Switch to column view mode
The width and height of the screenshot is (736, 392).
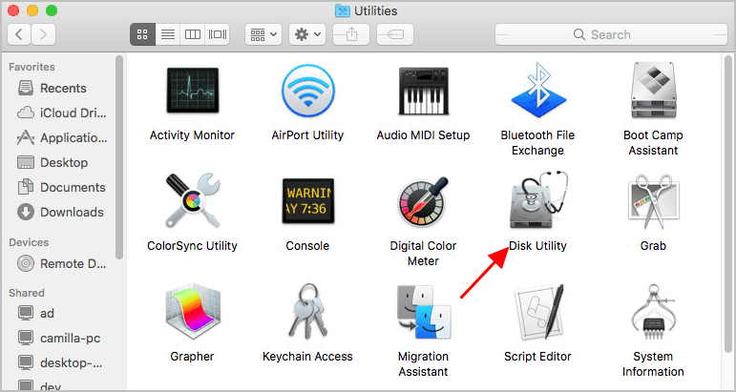coord(193,34)
